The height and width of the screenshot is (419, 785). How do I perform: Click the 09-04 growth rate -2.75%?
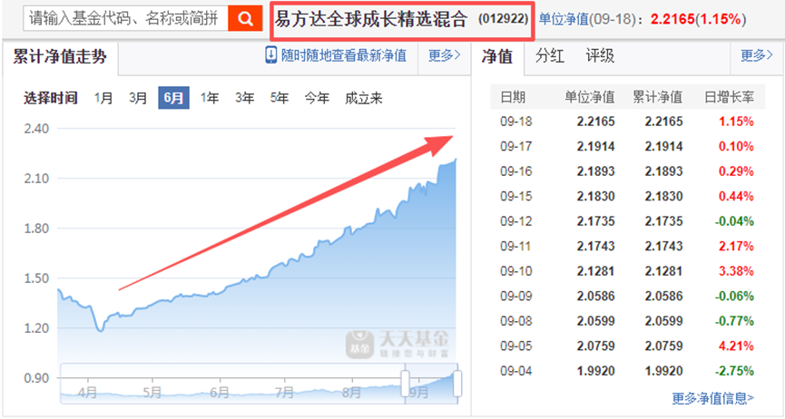click(734, 371)
